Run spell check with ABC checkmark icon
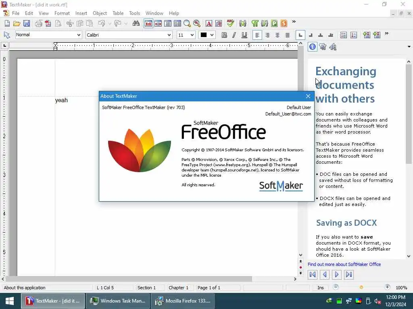413x309 pixels. coord(230,23)
